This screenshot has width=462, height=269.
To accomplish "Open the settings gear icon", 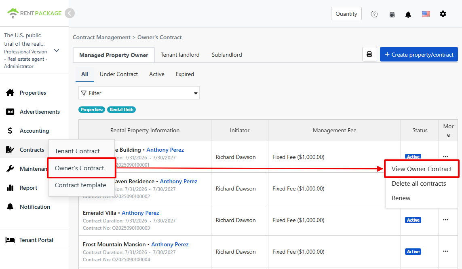I will (x=443, y=14).
